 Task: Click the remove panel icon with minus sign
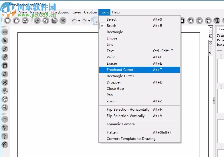(208, 21)
